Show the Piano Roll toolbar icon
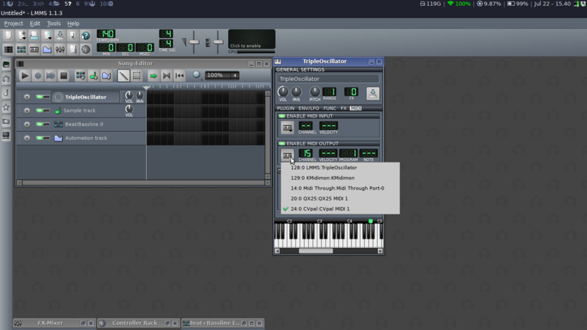The width and height of the screenshot is (587, 330). [x=34, y=49]
